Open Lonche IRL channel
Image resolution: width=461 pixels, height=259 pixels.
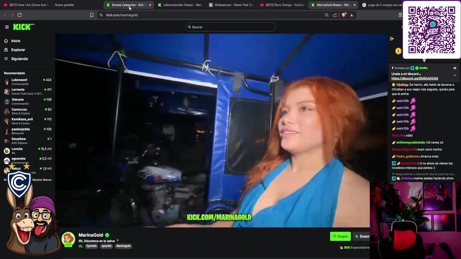pyautogui.click(x=27, y=151)
